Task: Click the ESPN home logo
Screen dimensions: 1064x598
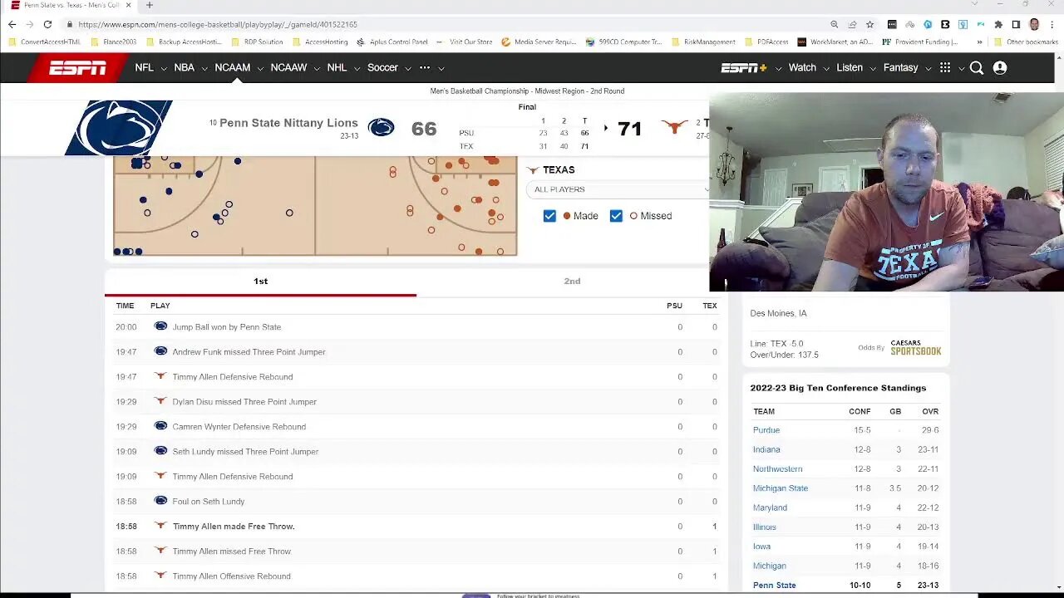Action: click(77, 68)
